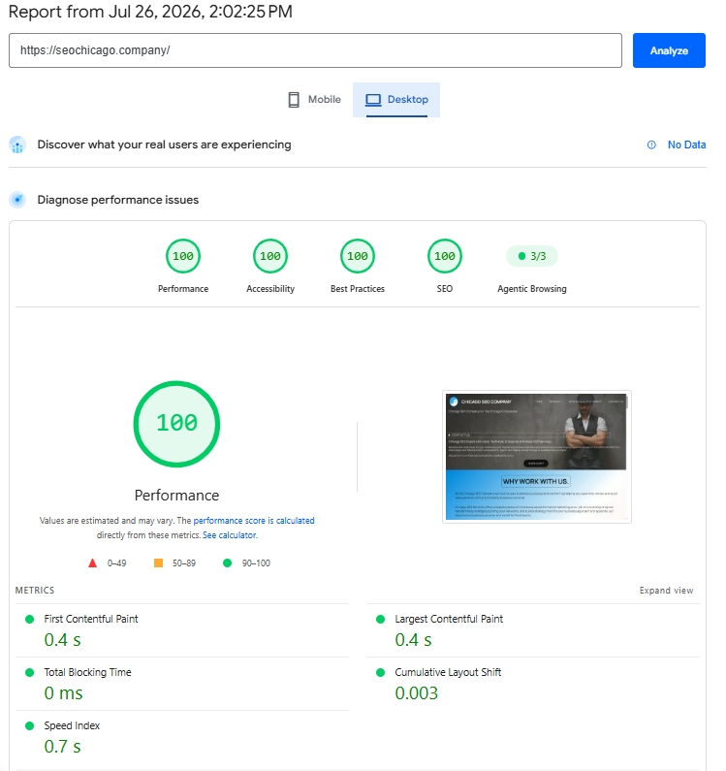Click the 'Discover what your real users are experiencing' heading
This screenshot has height=771, width=726.
(x=164, y=145)
